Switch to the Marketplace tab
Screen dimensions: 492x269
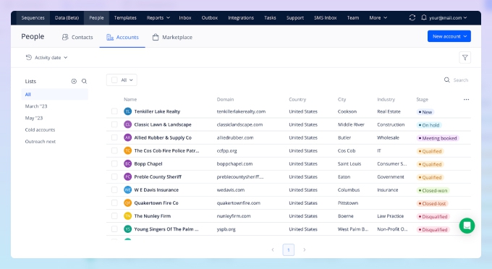172,37
